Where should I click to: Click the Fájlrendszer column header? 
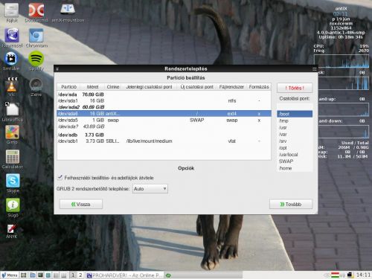point(231,87)
